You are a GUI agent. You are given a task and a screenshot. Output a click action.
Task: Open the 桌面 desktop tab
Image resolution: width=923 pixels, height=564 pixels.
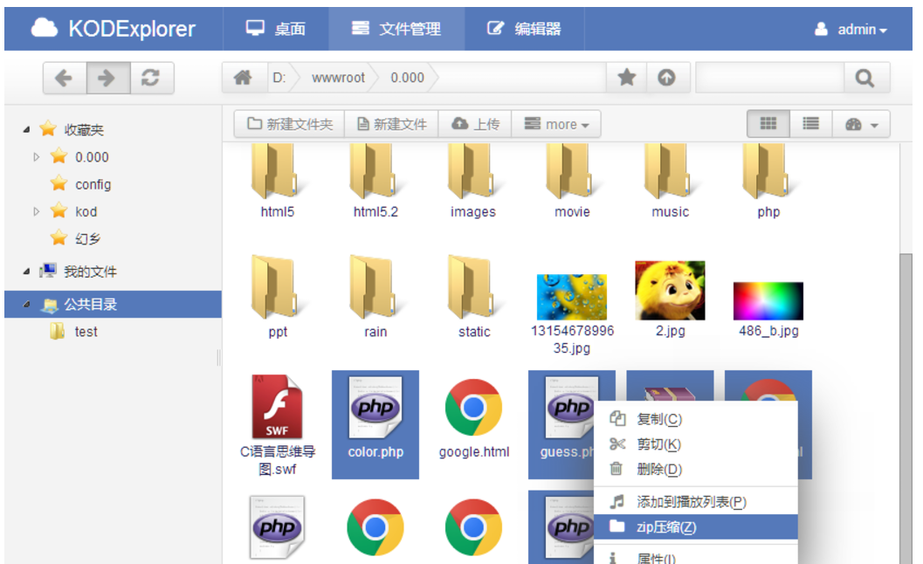point(275,28)
